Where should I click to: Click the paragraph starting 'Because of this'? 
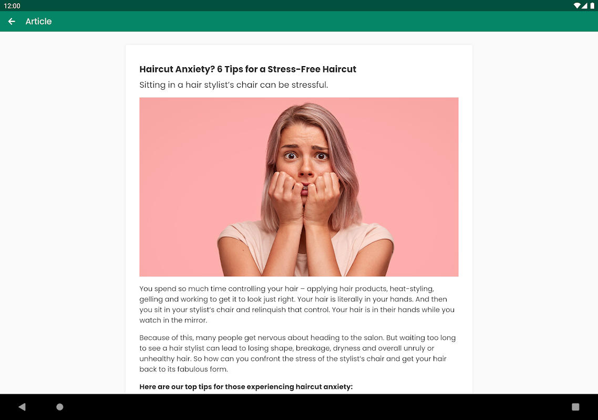(x=297, y=353)
